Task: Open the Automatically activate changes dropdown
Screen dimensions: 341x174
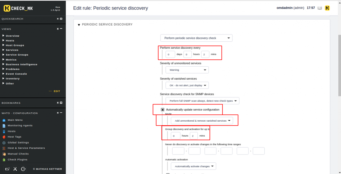Action: point(193,166)
